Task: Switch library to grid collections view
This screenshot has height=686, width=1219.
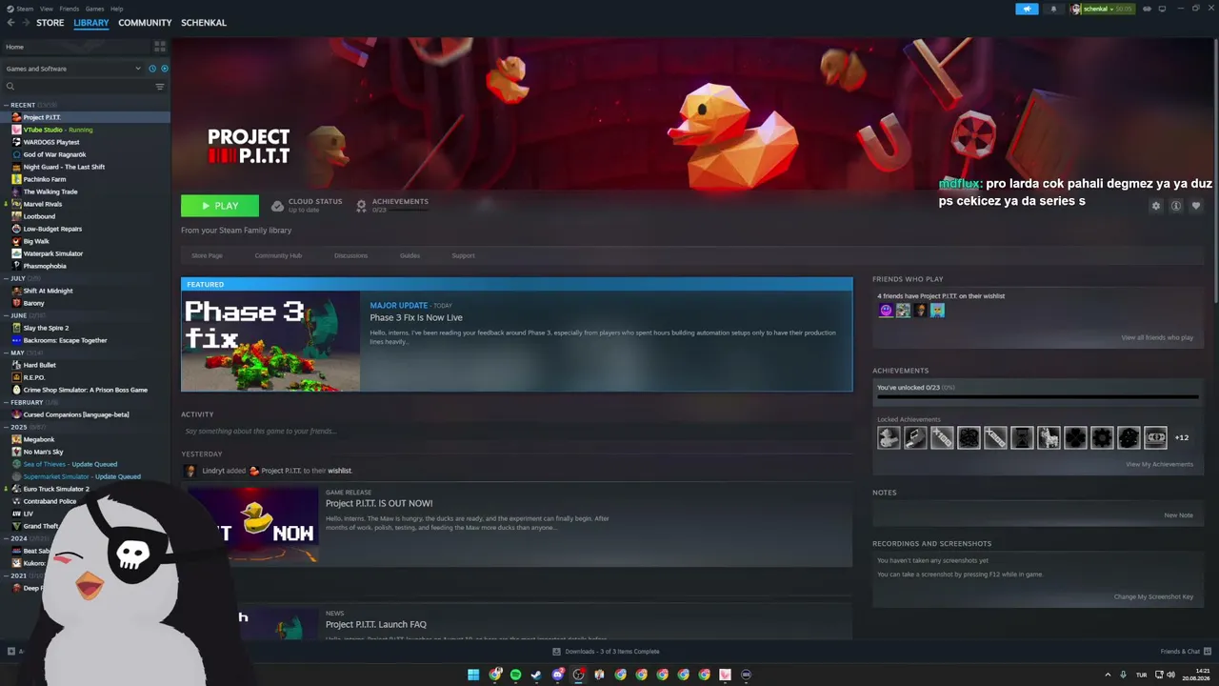Action: [x=159, y=46]
